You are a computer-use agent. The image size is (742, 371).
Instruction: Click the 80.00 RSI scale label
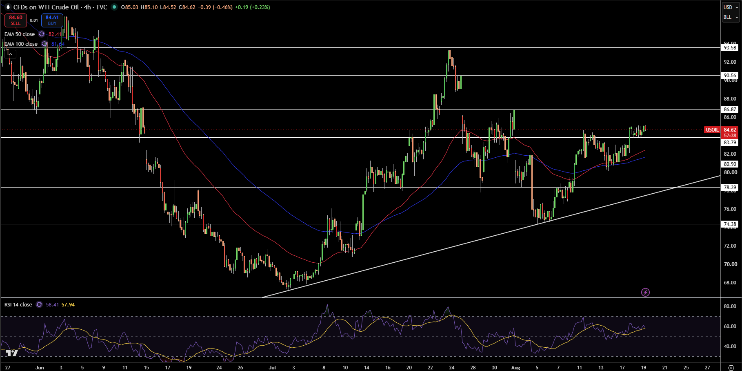[x=730, y=306]
